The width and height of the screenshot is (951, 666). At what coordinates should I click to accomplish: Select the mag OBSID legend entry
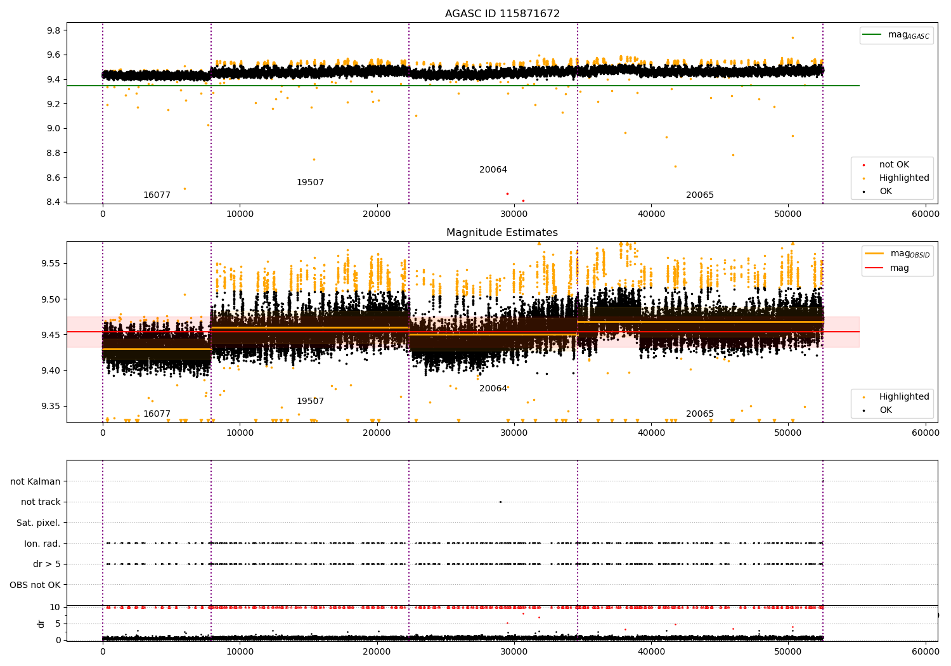tap(898, 254)
